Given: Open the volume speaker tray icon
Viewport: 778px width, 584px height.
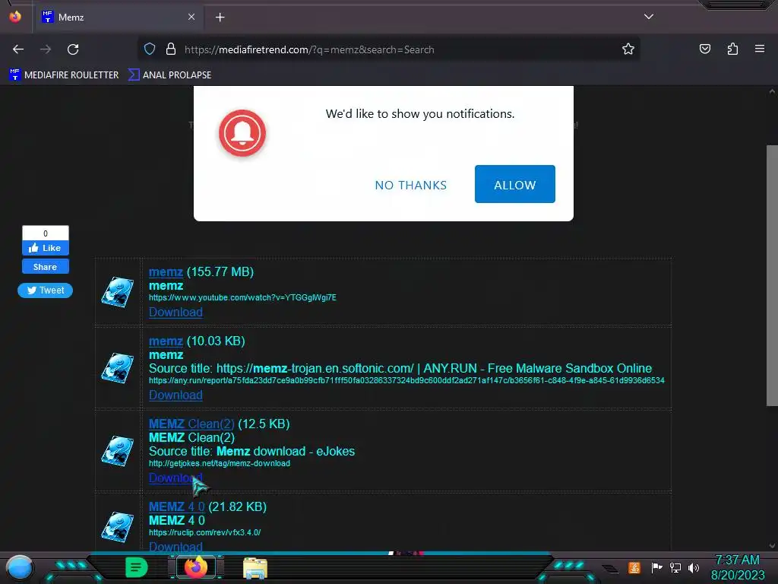Looking at the screenshot, I should 694,567.
